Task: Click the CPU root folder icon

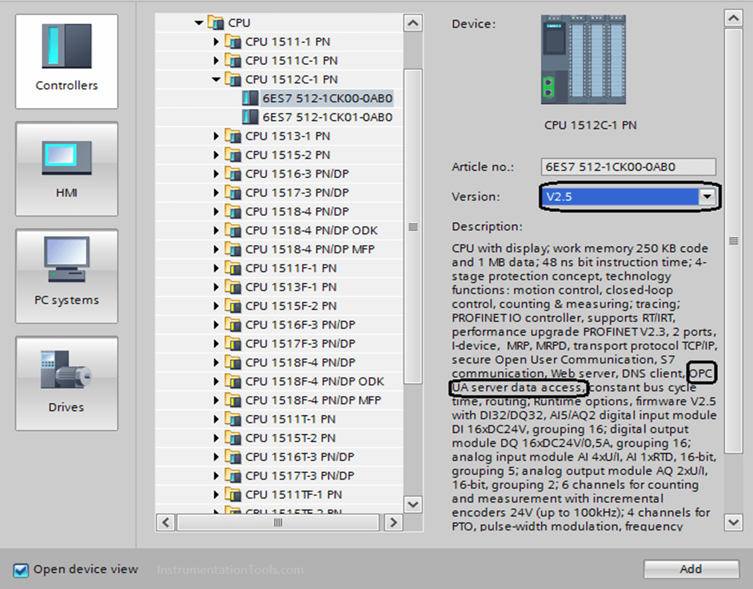Action: point(216,23)
